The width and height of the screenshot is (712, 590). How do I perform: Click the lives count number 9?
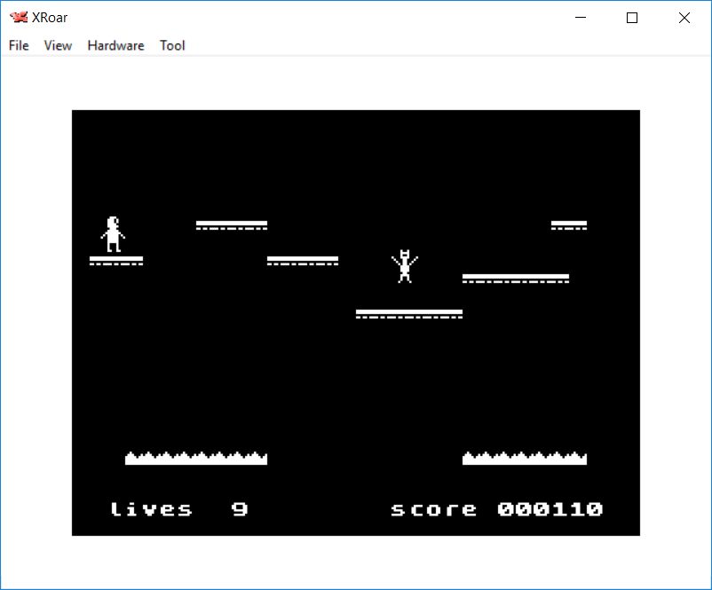point(240,509)
